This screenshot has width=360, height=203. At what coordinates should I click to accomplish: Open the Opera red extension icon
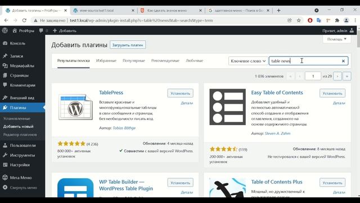point(310,20)
